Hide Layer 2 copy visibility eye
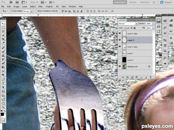This screenshot has width=174, height=130. [x=119, y=34]
